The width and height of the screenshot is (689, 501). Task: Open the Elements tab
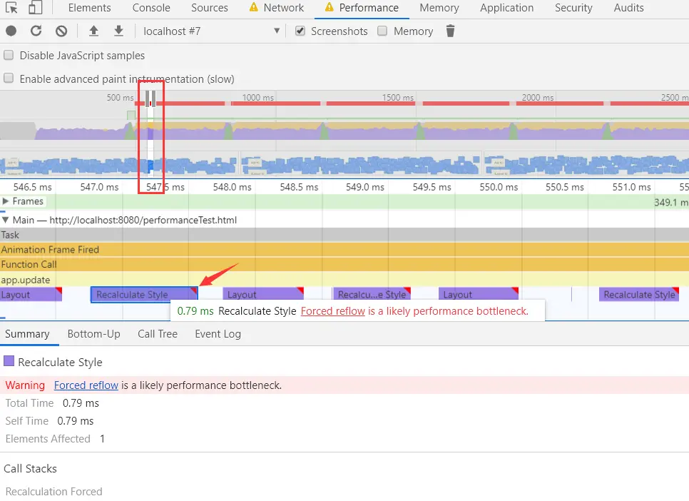tap(90, 7)
